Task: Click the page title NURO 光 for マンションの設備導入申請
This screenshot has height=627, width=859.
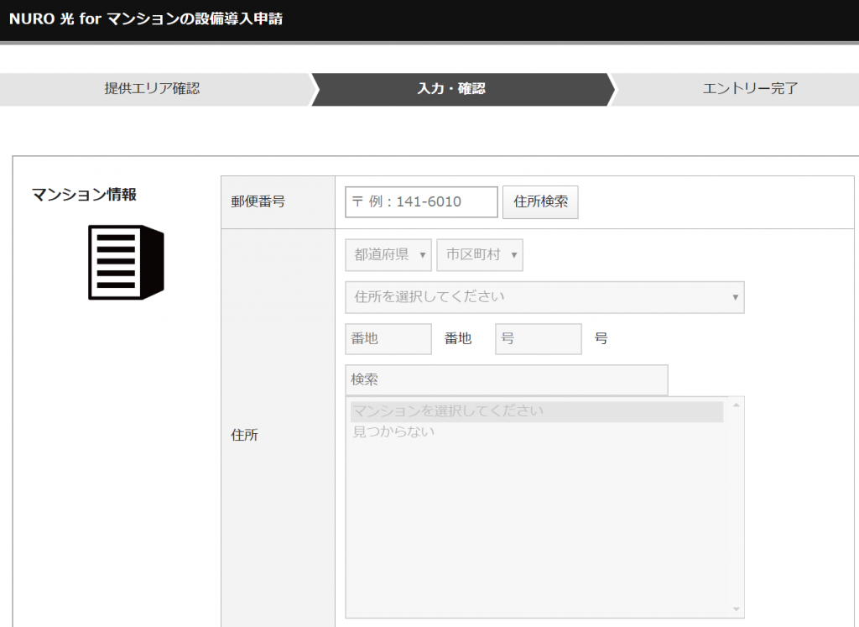Action: (x=146, y=18)
